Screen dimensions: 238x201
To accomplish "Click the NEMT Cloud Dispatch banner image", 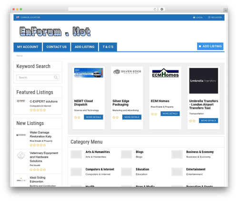I will coord(89,73).
